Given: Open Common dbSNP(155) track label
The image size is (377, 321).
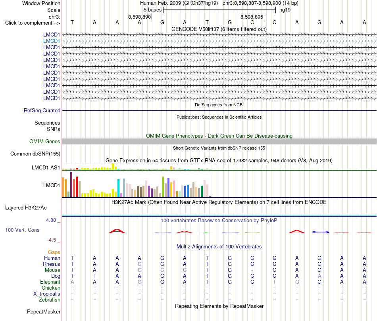Looking at the screenshot, I should pos(35,154).
